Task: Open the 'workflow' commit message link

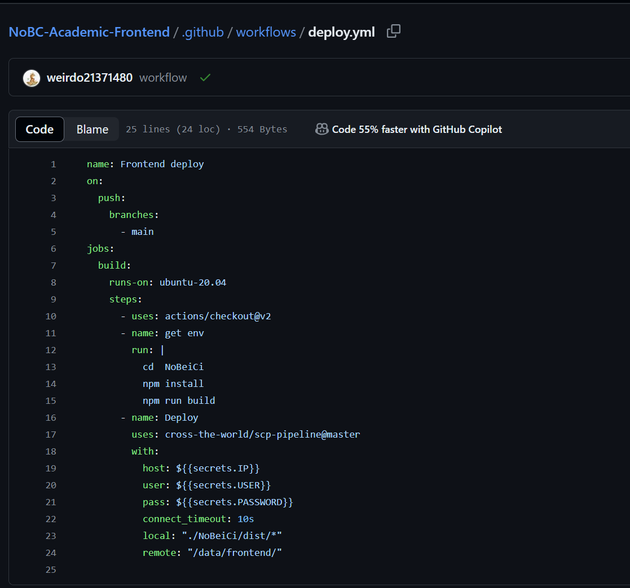Action: tap(163, 78)
